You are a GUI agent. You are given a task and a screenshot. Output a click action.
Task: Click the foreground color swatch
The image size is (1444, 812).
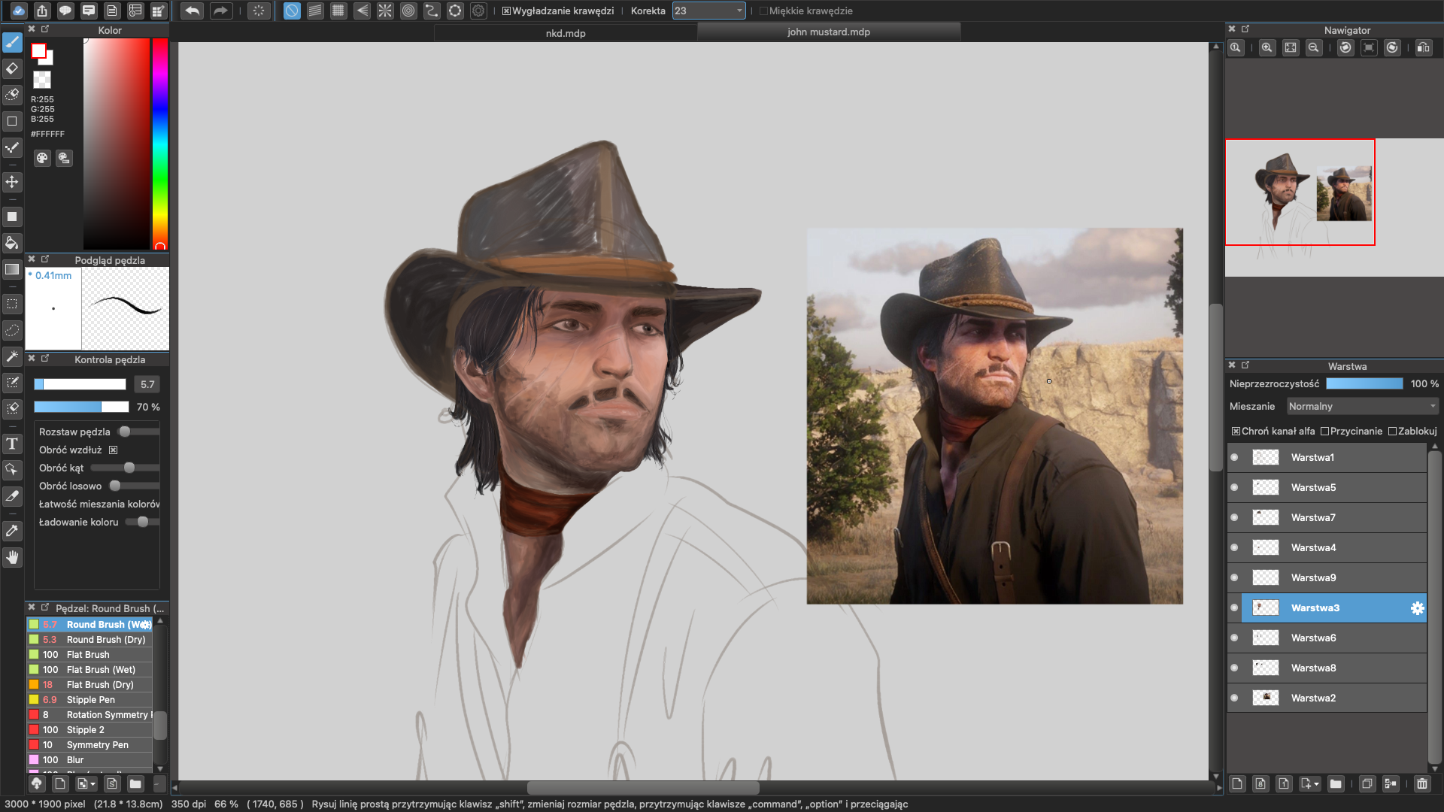[39, 51]
